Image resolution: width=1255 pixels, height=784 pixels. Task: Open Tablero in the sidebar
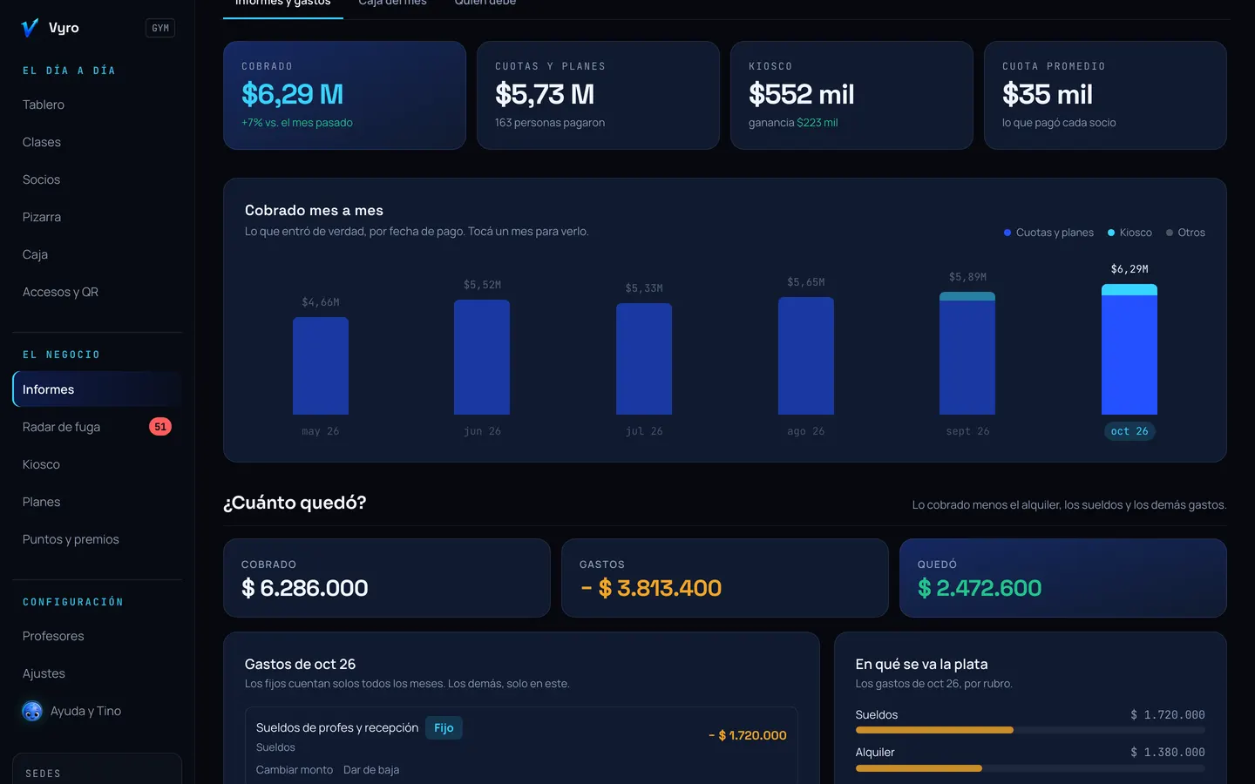tap(97, 105)
